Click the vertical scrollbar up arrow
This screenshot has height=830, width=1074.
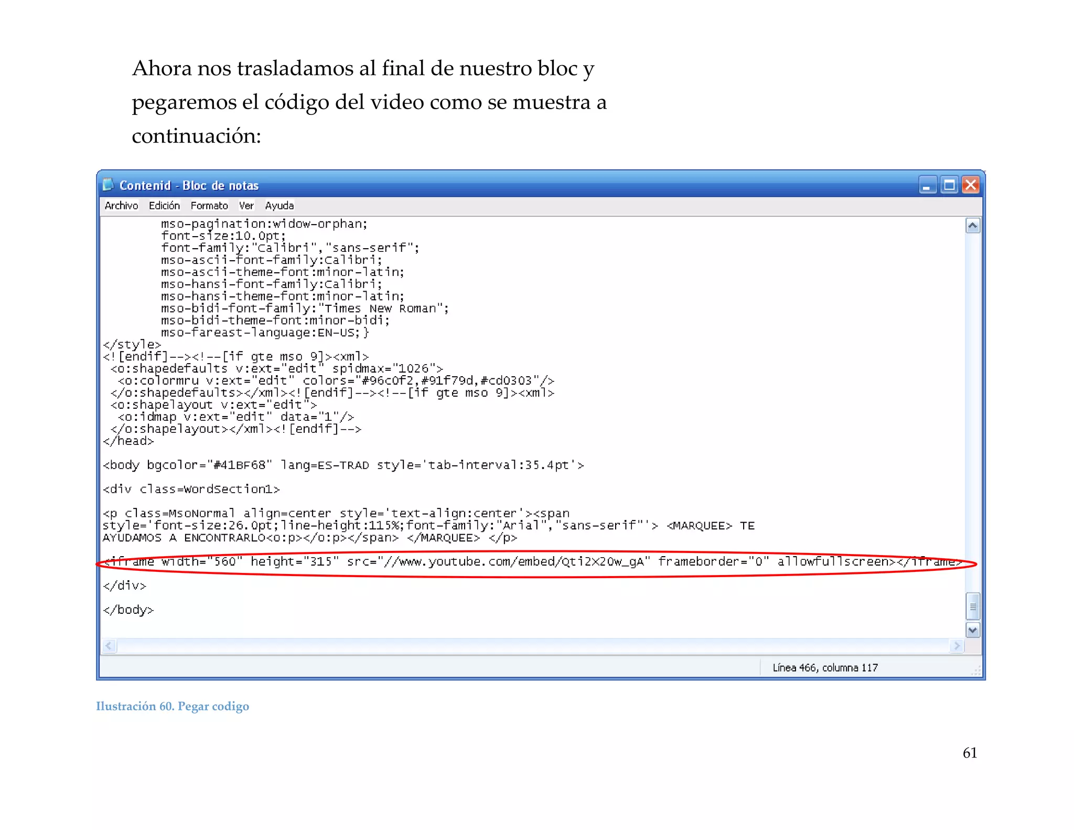(973, 226)
